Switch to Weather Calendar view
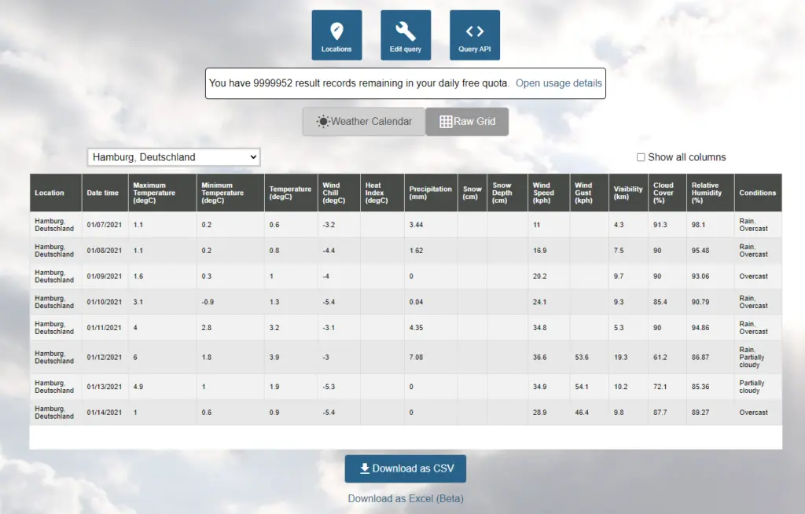 point(364,122)
